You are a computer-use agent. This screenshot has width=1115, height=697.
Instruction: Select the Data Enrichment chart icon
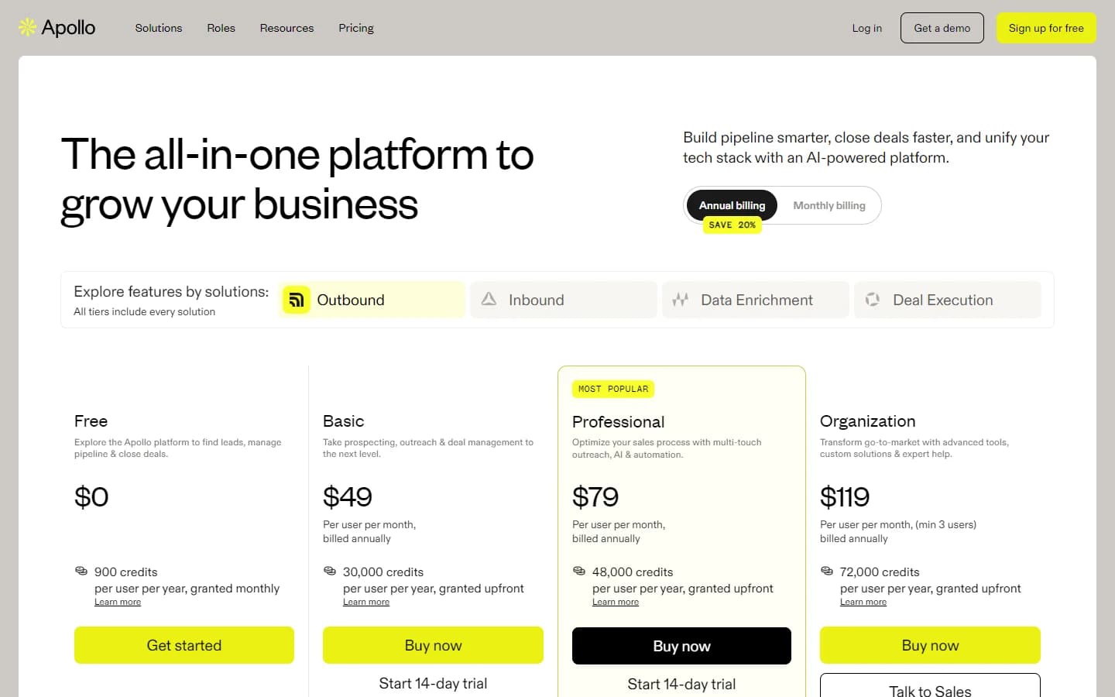click(680, 299)
